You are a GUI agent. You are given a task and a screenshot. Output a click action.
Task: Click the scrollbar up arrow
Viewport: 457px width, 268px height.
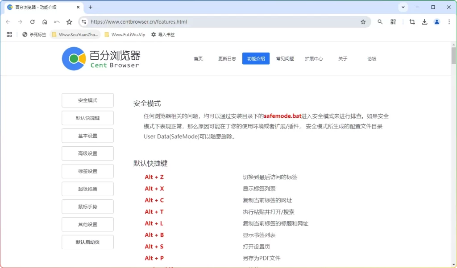tap(453, 45)
